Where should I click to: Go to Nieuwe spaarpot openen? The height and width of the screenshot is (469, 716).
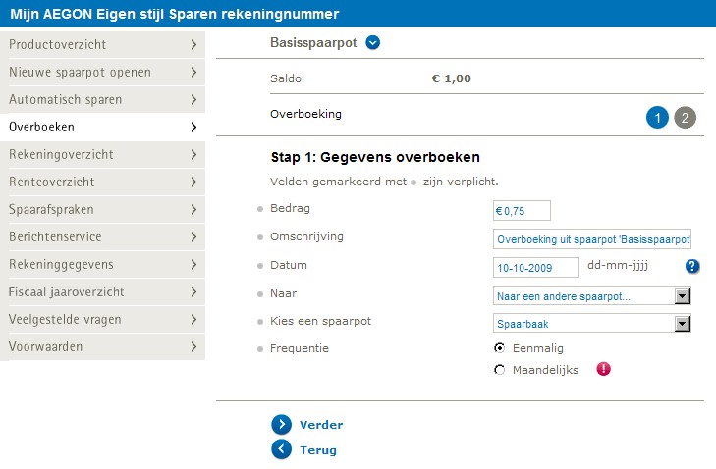(x=103, y=72)
